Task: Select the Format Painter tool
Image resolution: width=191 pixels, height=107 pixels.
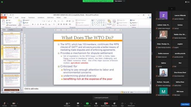Action: 11,25
